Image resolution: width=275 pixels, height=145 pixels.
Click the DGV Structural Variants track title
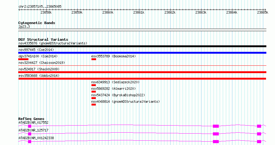[43, 39]
